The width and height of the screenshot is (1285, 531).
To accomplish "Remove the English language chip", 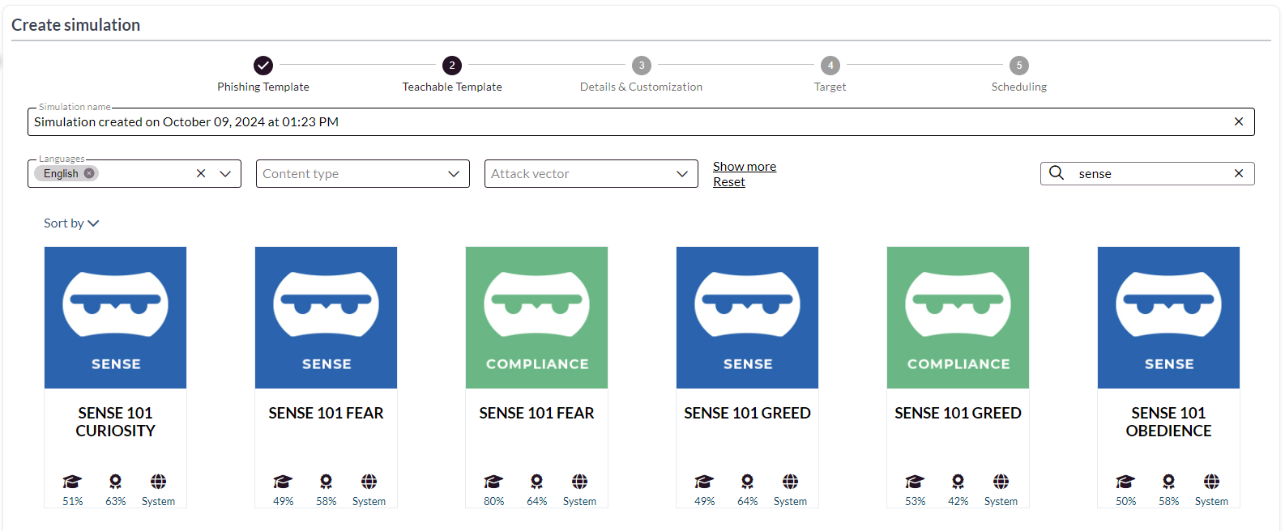I will [x=89, y=173].
